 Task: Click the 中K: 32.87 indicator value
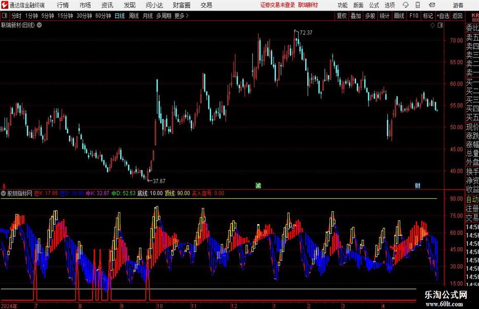pos(97,193)
